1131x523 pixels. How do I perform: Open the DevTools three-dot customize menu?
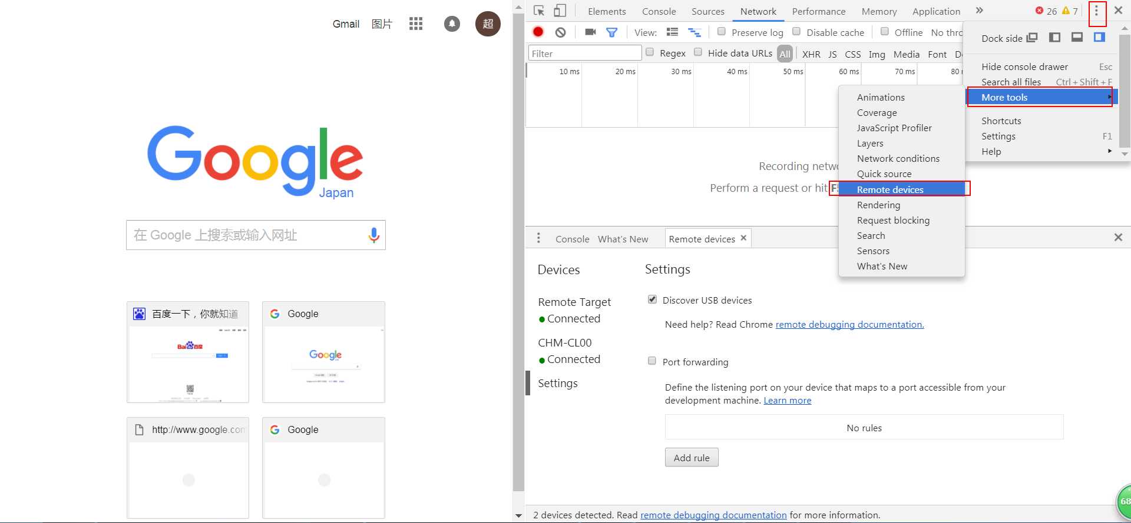[1096, 11]
